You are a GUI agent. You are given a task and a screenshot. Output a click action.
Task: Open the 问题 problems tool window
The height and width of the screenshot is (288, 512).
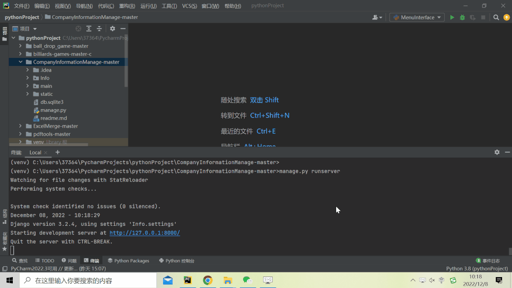pos(69,260)
